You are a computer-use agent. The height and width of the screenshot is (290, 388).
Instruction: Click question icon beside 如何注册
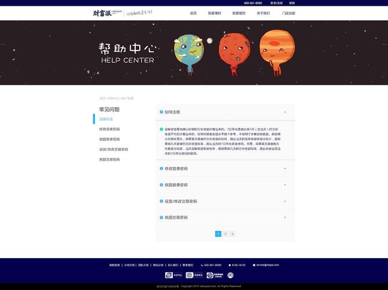pyautogui.click(x=161, y=112)
